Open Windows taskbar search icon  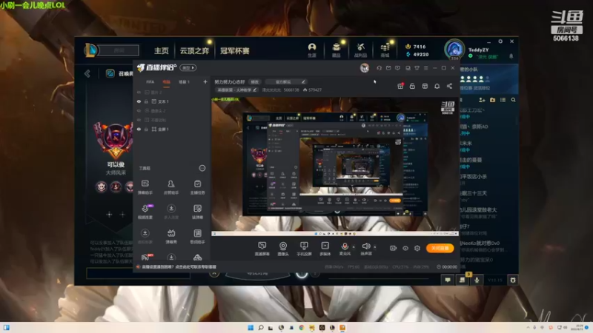click(261, 327)
